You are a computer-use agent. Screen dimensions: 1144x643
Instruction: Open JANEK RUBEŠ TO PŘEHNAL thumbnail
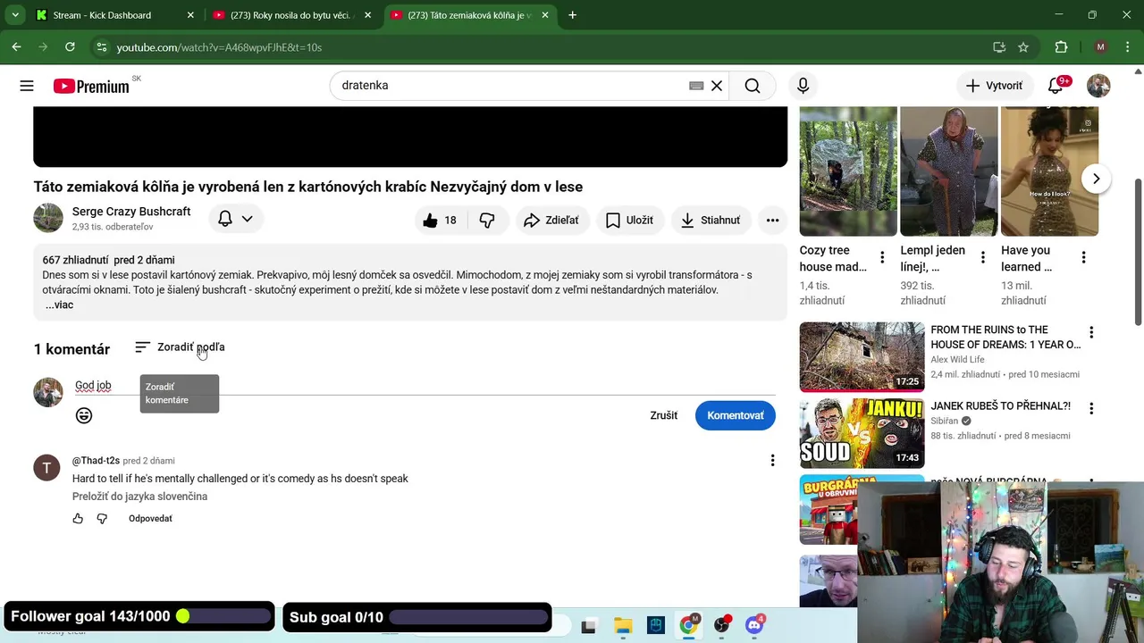click(862, 433)
